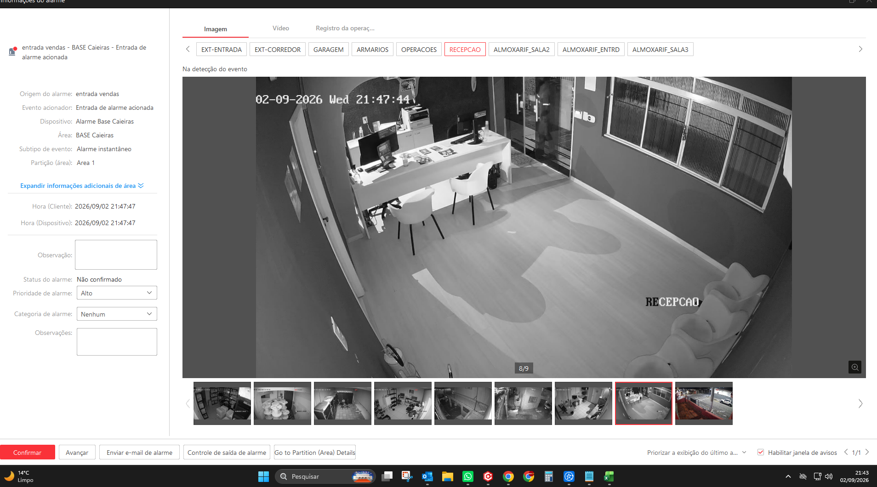Select the last colored street thumbnail
The height and width of the screenshot is (487, 877).
pos(704,403)
